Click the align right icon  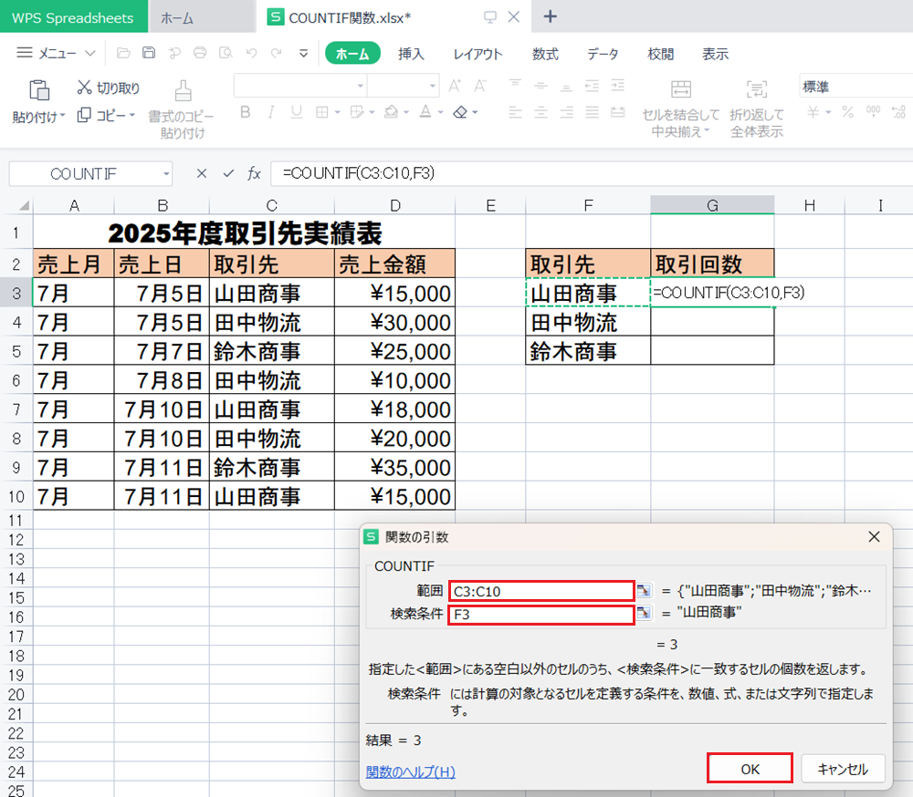(x=567, y=112)
